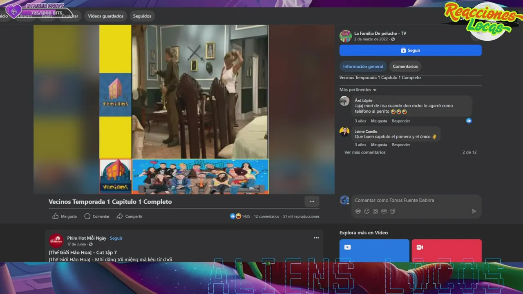Click 'Explora más en Vídeo' heading
Screen dimensions: 523x294
[364, 233]
